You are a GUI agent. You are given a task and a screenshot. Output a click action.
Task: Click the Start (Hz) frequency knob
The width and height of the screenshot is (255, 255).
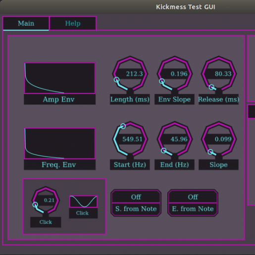pyautogui.click(x=130, y=139)
